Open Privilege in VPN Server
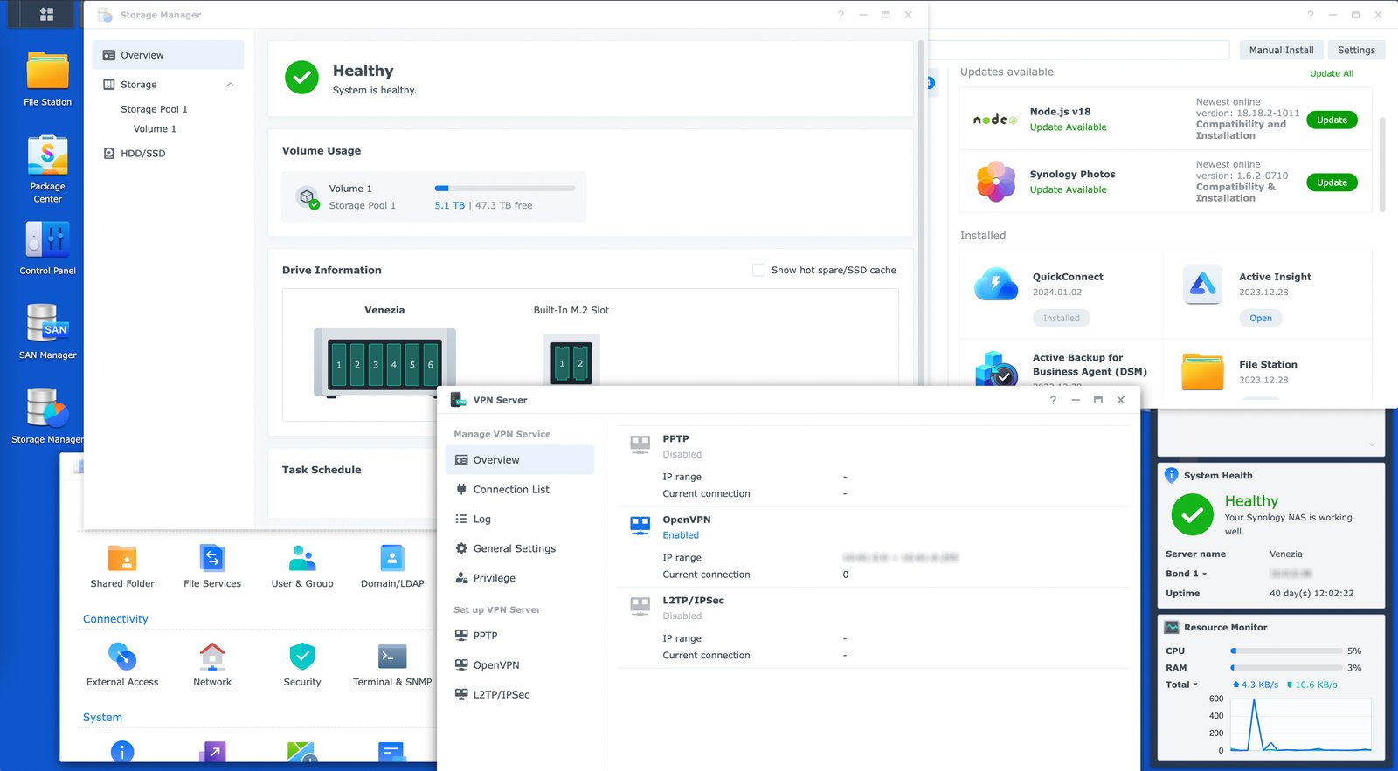Viewport: 1398px width, 771px height. click(x=520, y=578)
